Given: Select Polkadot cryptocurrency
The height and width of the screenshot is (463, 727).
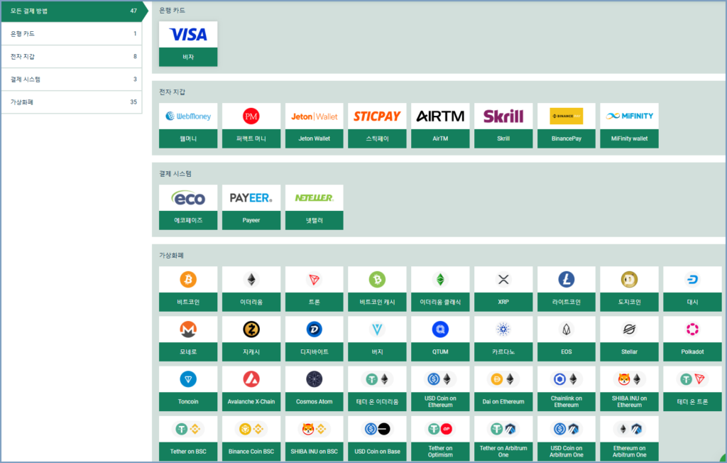Looking at the screenshot, I should [x=692, y=339].
